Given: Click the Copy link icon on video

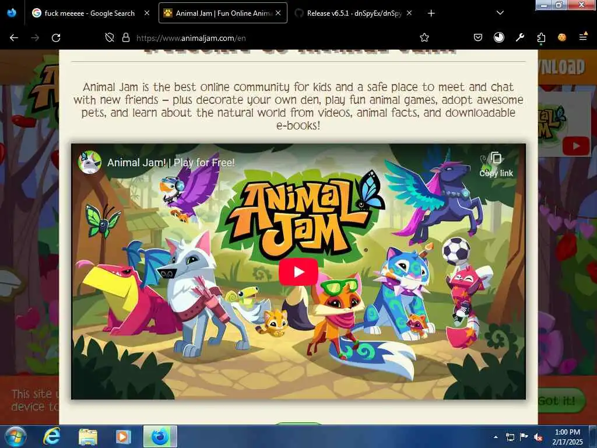Looking at the screenshot, I should coord(496,164).
